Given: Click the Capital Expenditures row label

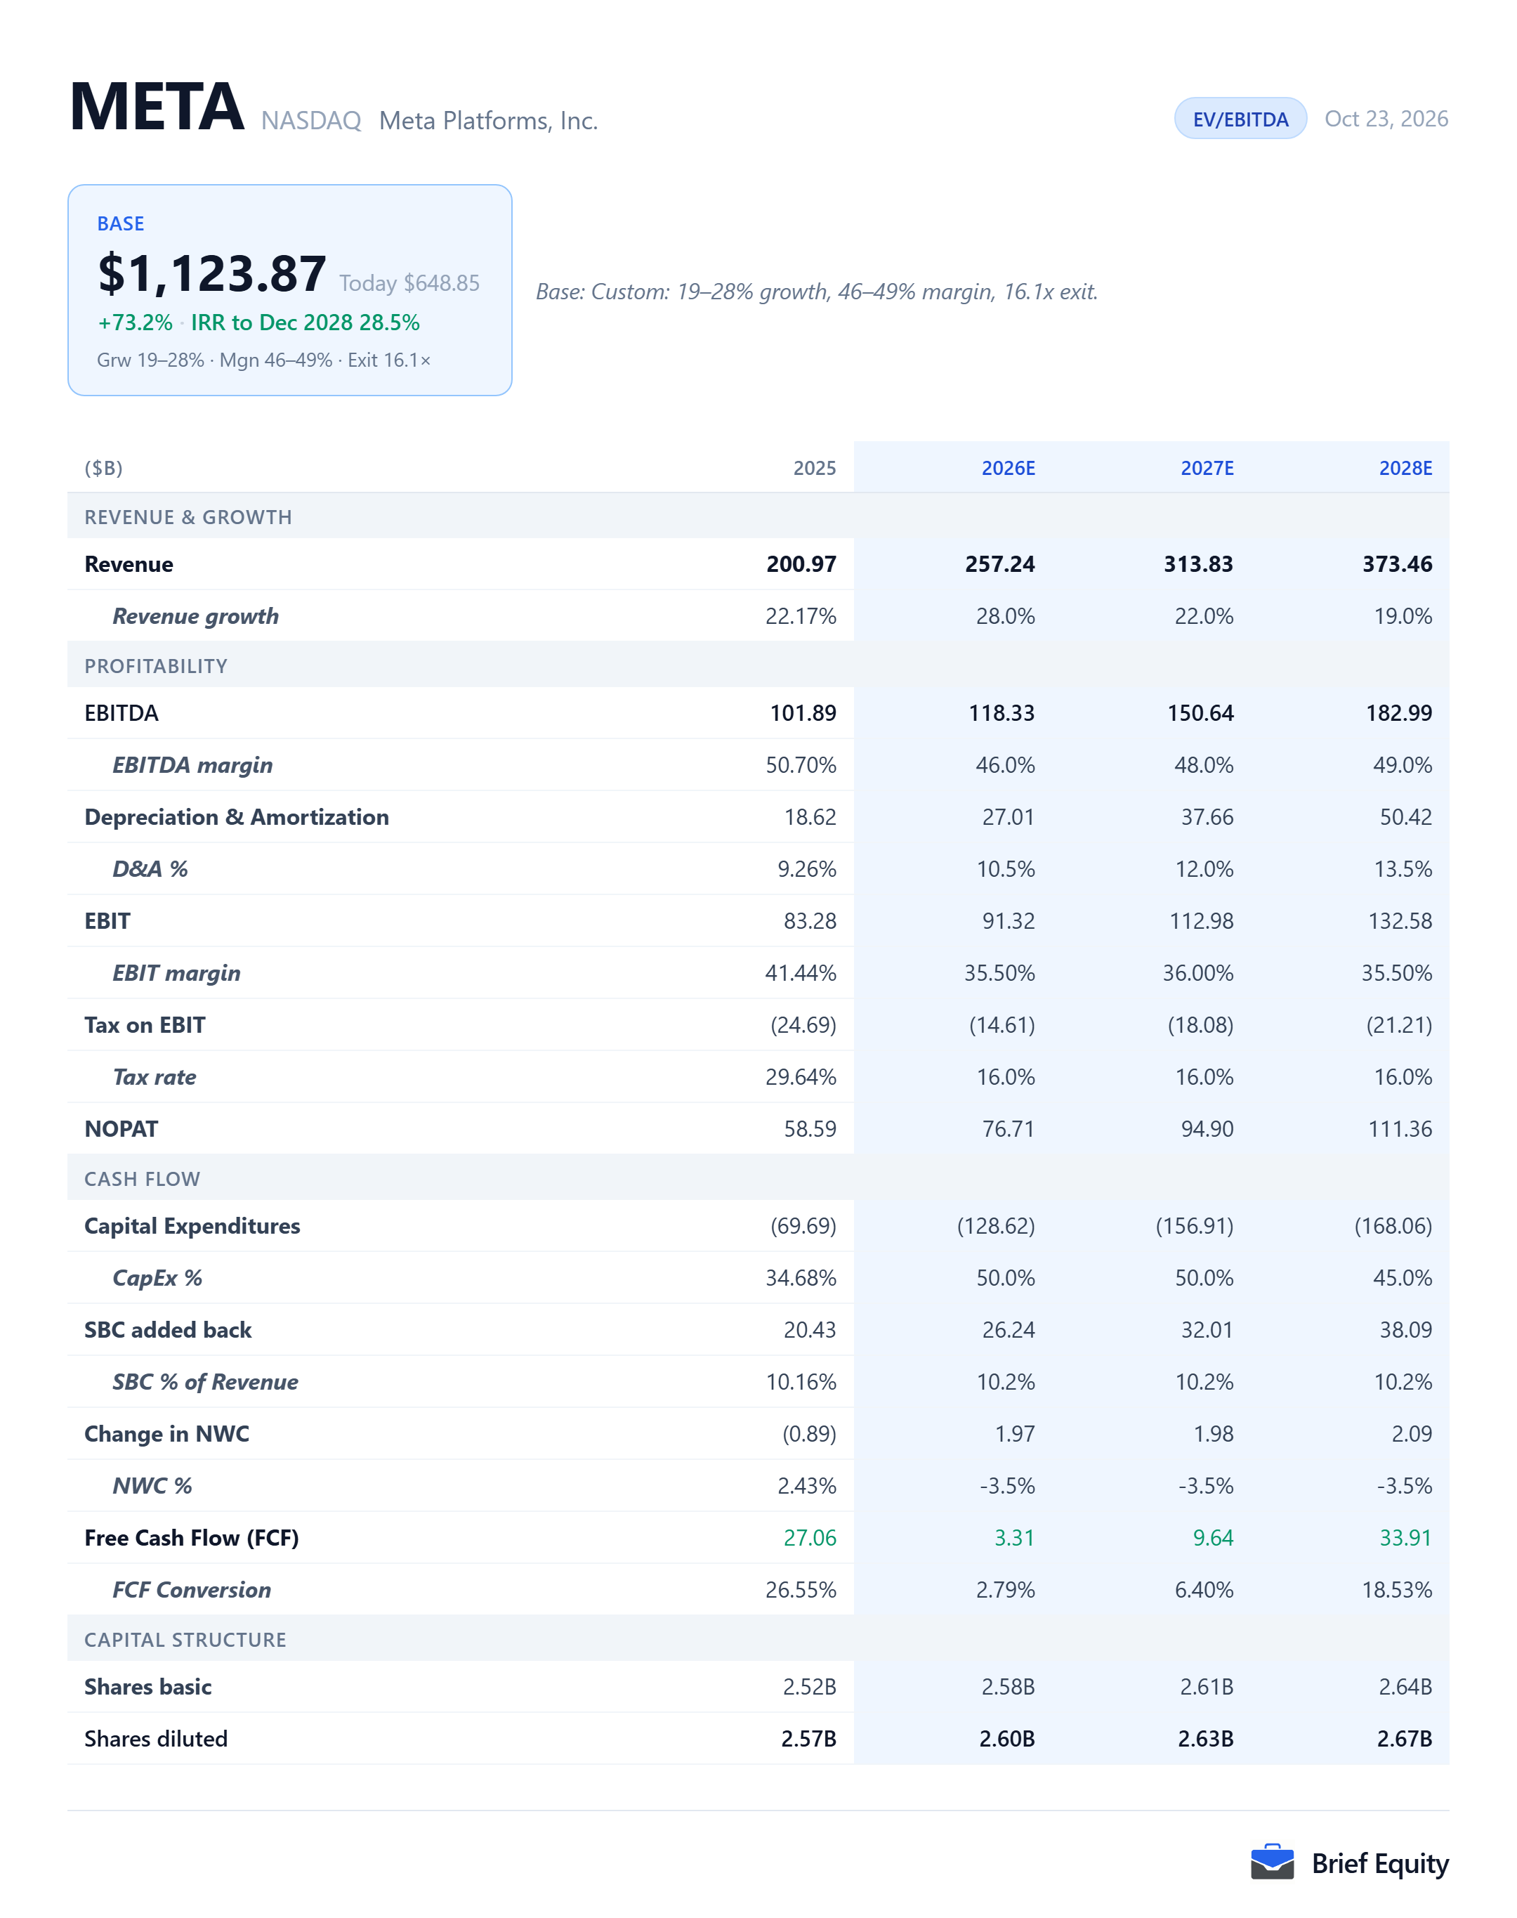Looking at the screenshot, I should 192,1226.
